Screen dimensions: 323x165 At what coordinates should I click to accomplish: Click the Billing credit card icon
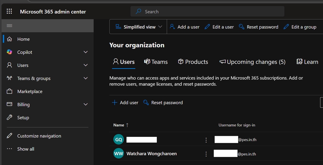tap(9, 104)
